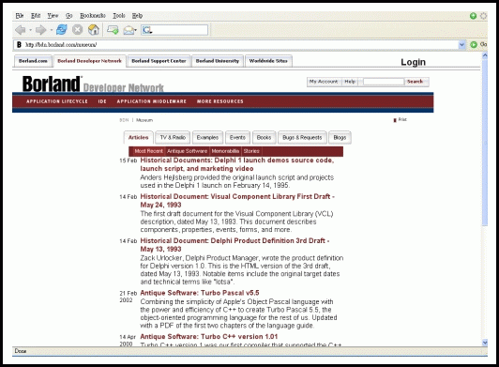Reload the page with the Refresh icon

point(61,30)
